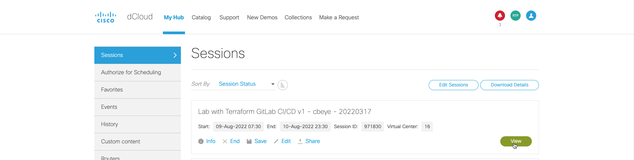The image size is (634, 160).
Task: Click the Edit Sessions button
Action: point(453,85)
